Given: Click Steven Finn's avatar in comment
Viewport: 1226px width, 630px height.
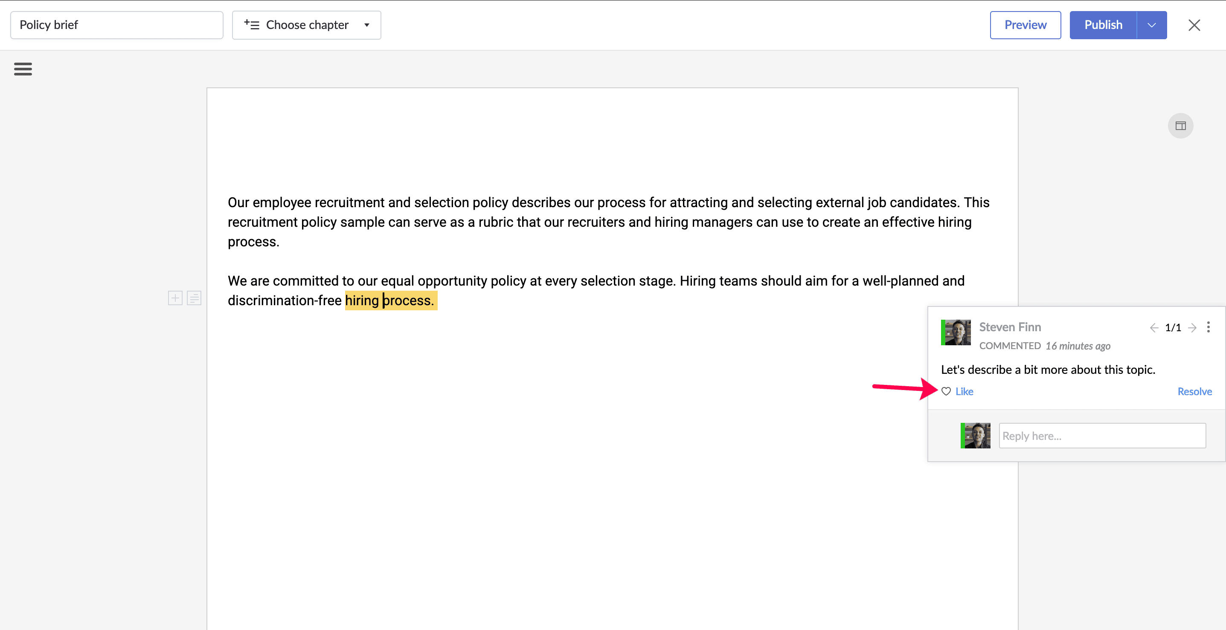Looking at the screenshot, I should point(956,332).
